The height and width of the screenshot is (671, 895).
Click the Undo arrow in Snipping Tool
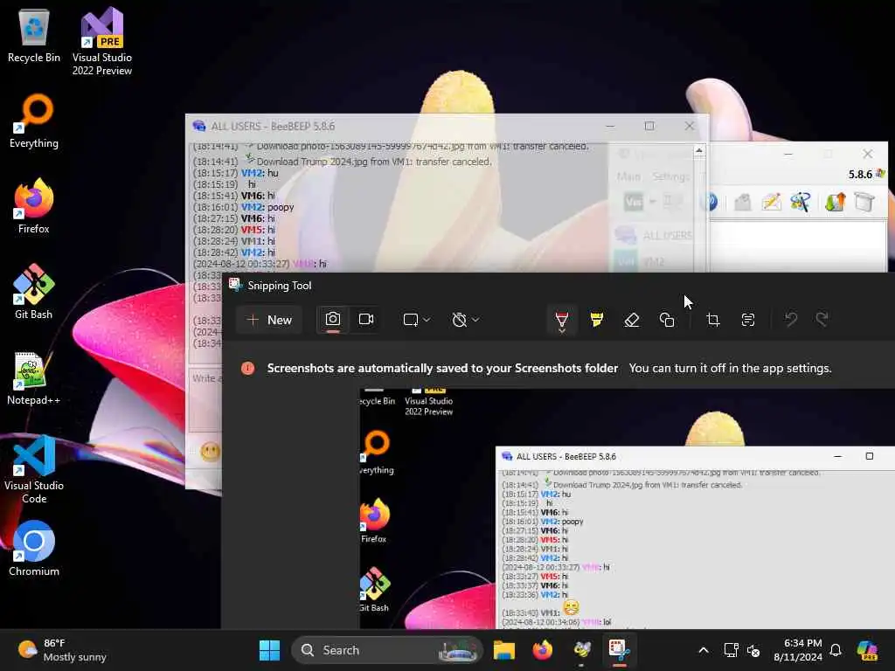click(x=790, y=320)
